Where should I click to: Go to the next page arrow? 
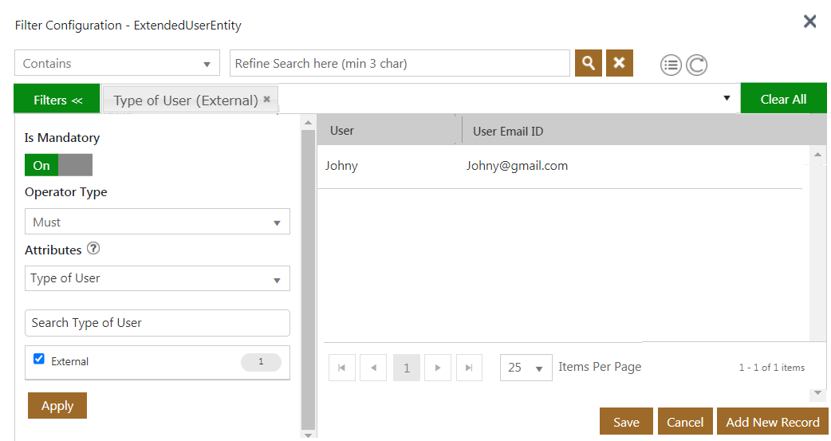click(438, 368)
